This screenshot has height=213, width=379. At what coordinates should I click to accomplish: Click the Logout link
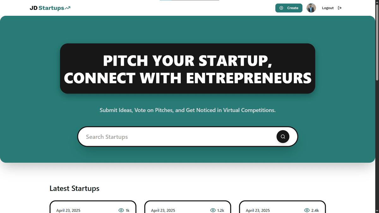[x=328, y=8]
